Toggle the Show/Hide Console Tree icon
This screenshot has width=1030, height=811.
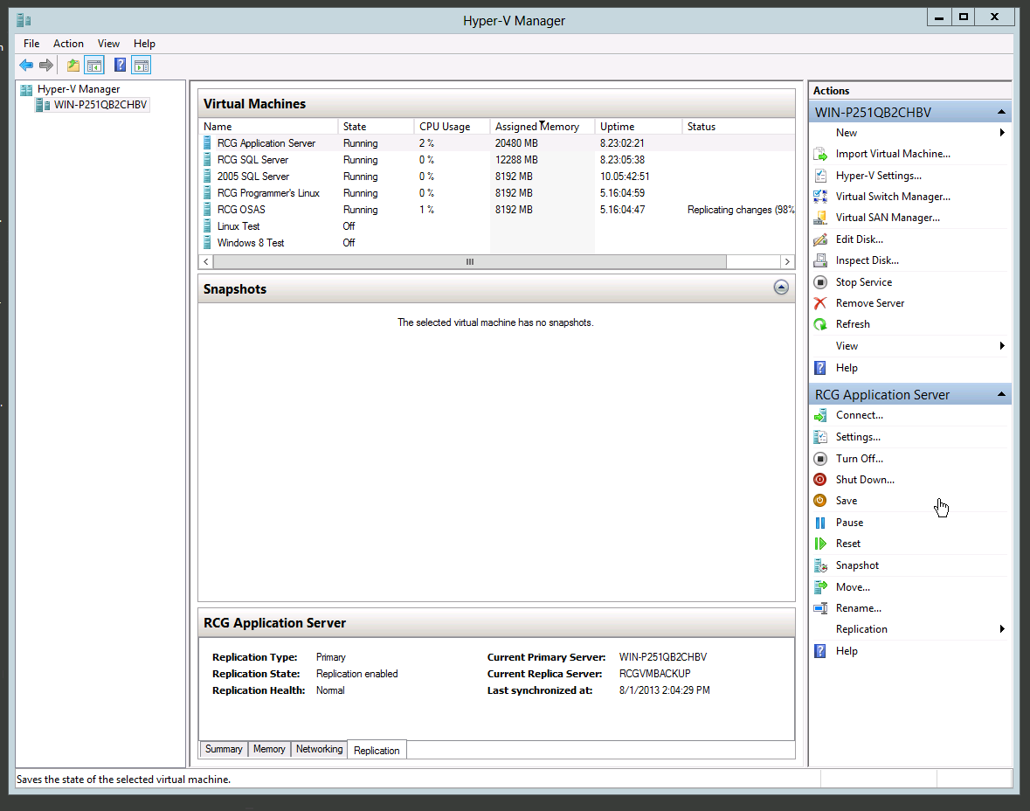(94, 65)
